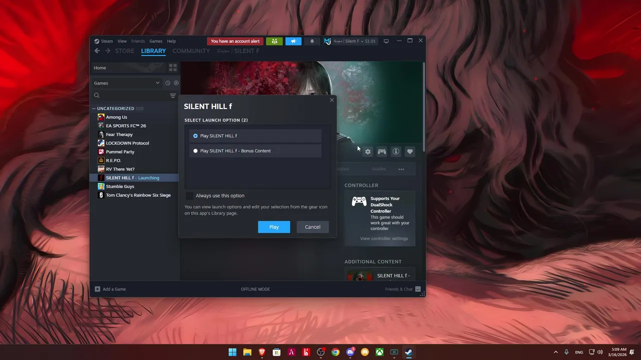
Task: Open the View menu
Action: point(122,41)
